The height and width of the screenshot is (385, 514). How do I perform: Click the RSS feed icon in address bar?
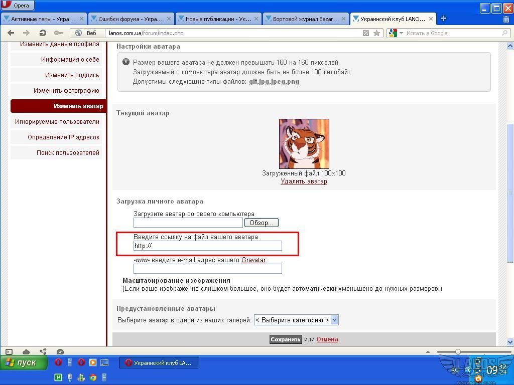pyautogui.click(x=366, y=33)
